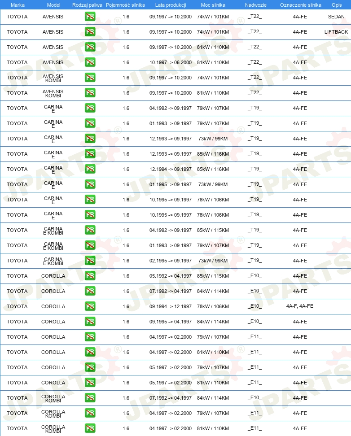Click fuel icon for Corolla Kombi 04.1997 79kW row
Image resolution: width=351 pixels, height=436 pixels.
(x=90, y=413)
